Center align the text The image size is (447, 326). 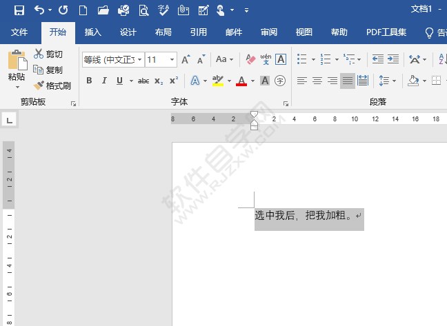(x=317, y=81)
